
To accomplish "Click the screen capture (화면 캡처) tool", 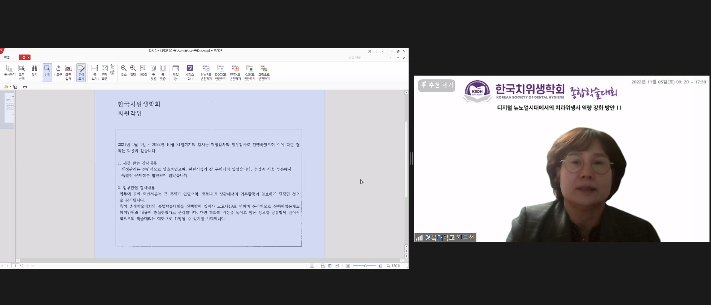I will [68, 72].
